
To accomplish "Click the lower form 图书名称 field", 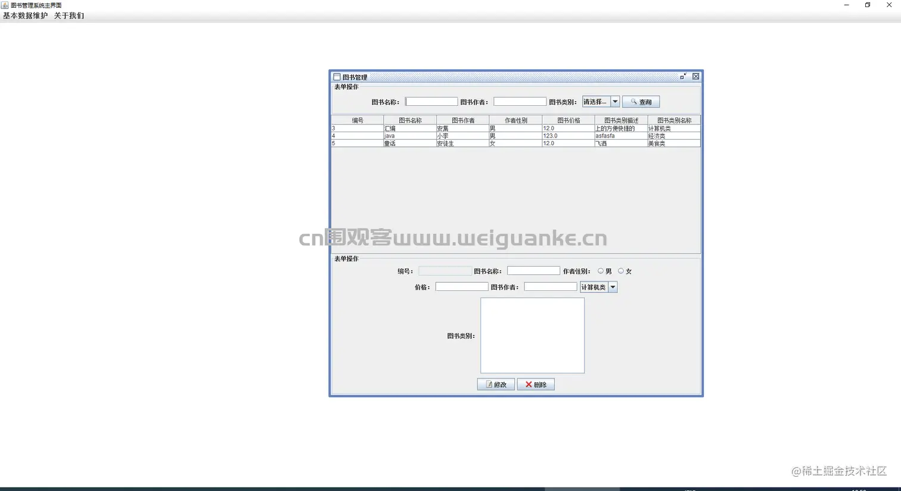I will (533, 271).
